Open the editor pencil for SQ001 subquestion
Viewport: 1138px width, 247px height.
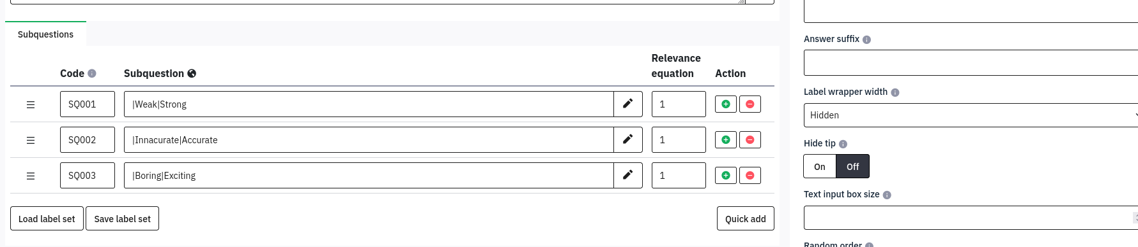click(x=628, y=104)
